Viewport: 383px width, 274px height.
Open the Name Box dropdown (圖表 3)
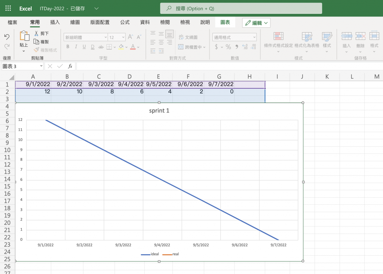41,66
